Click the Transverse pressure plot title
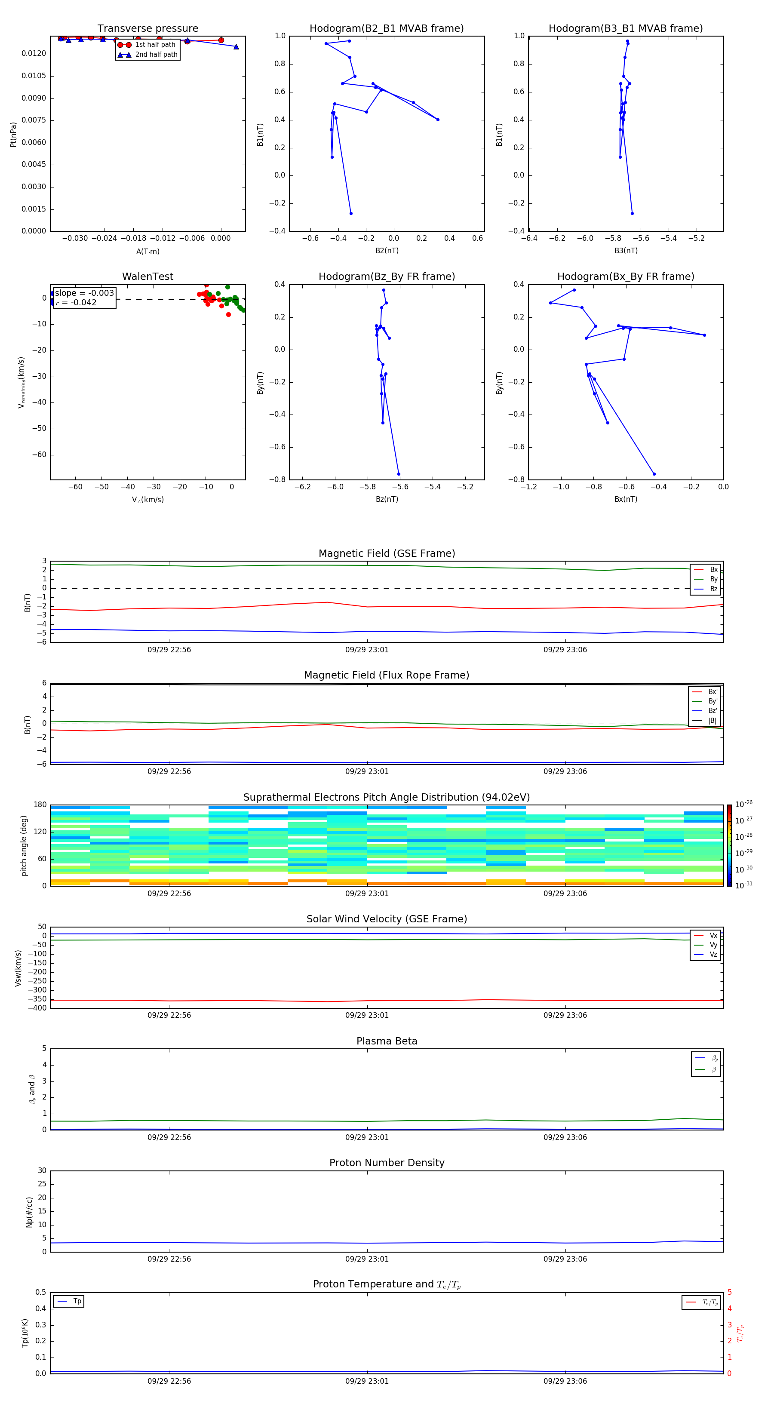Image resolution: width=774 pixels, height=1419 pixels. pos(147,29)
